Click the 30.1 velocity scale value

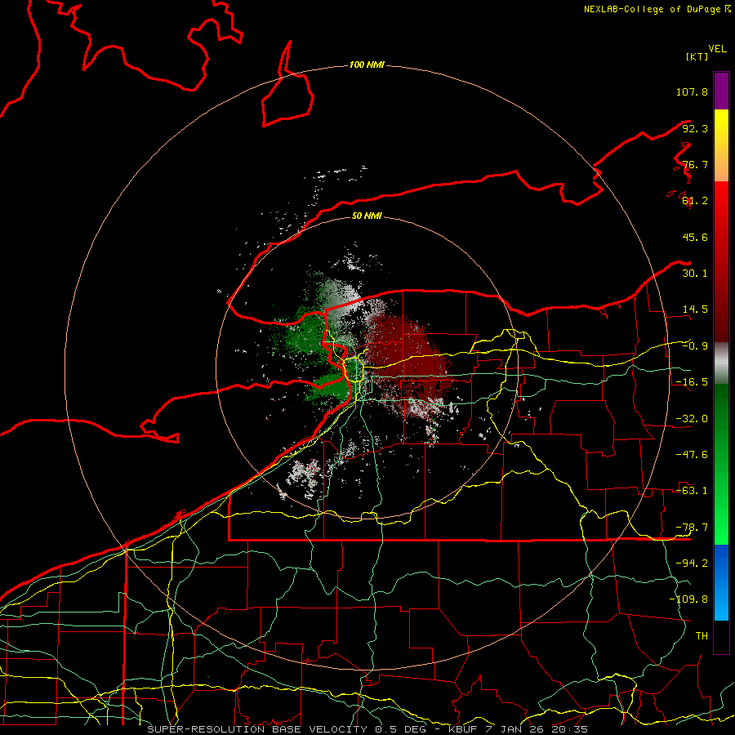[x=695, y=274]
